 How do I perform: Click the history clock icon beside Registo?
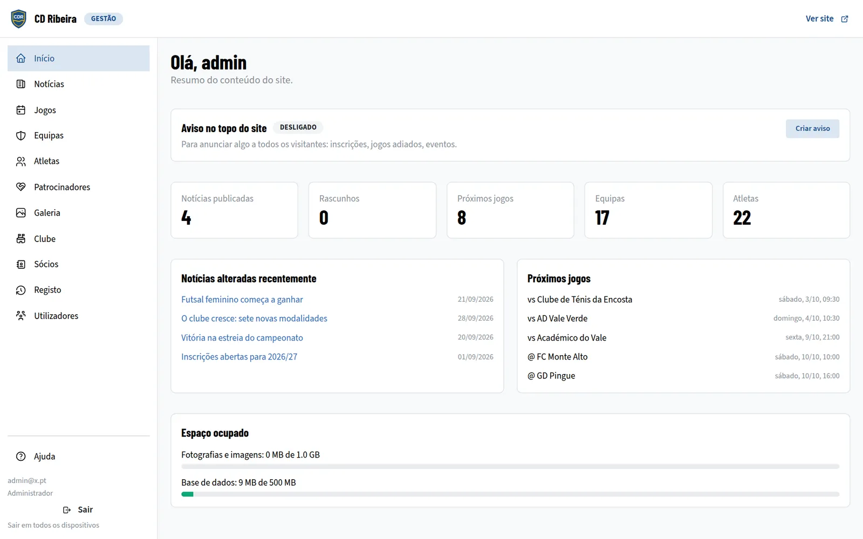(x=21, y=290)
